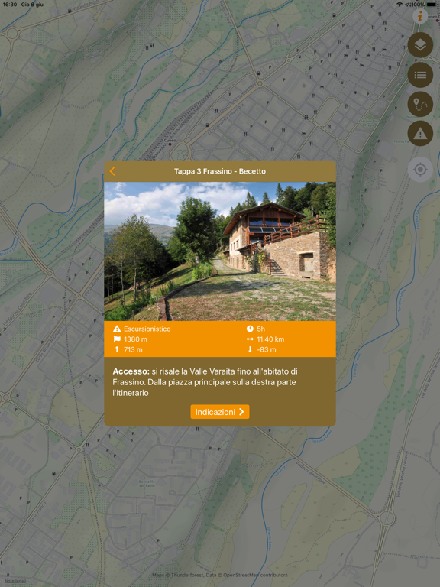Tap the 1380 m altitude value

[x=135, y=339]
